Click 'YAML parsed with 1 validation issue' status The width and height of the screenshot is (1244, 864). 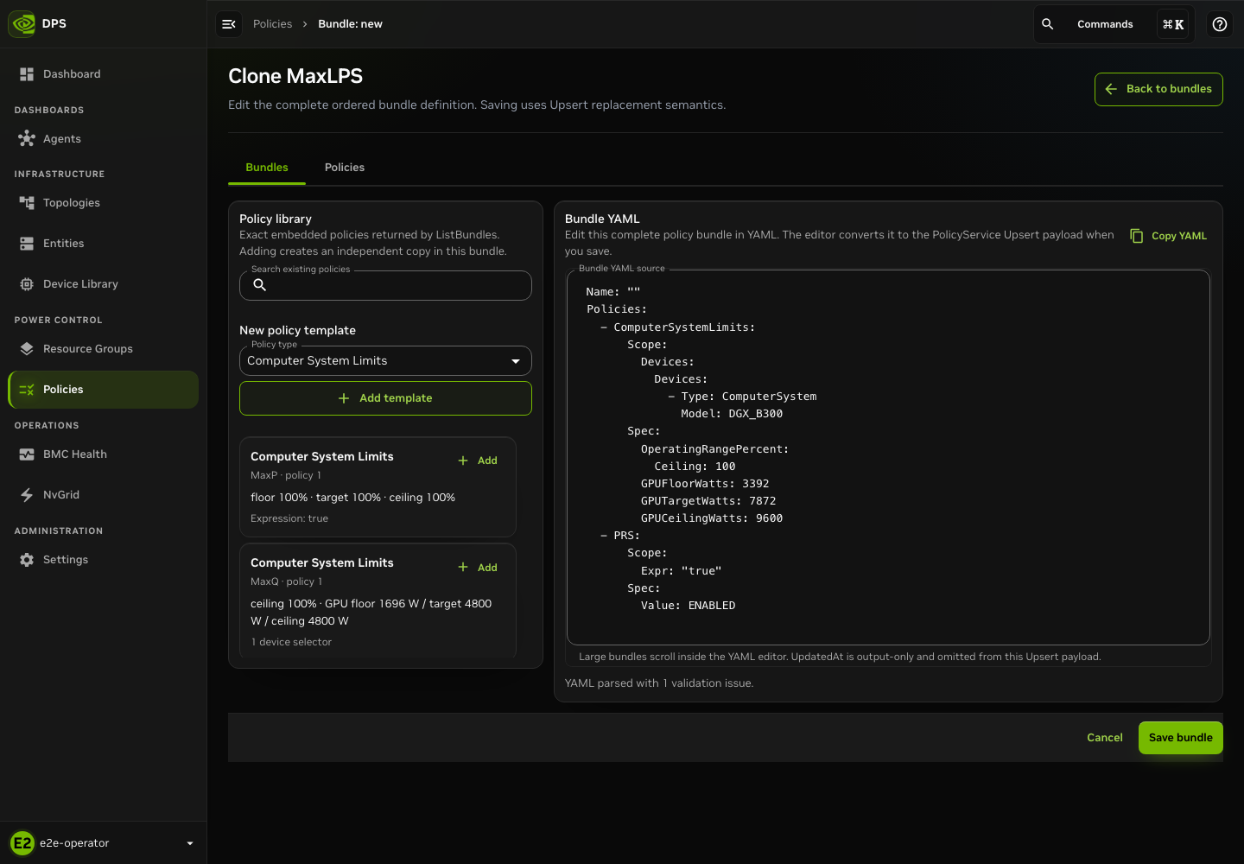coord(659,683)
